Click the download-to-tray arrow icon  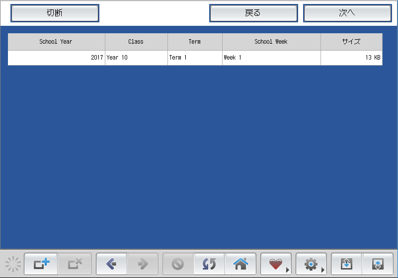tap(346, 264)
